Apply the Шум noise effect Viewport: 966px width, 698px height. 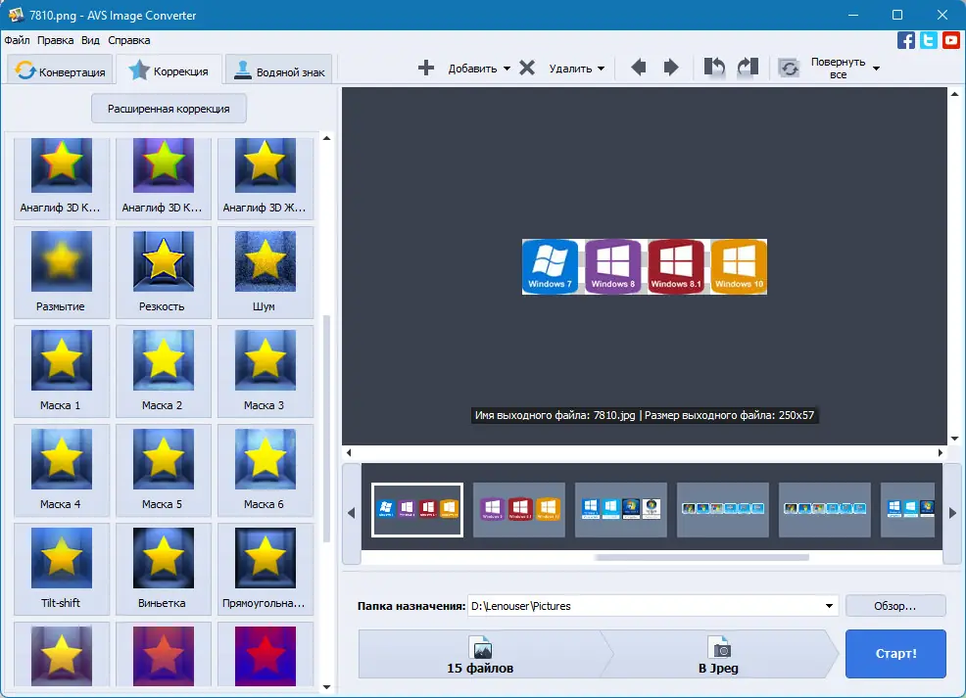[265, 272]
